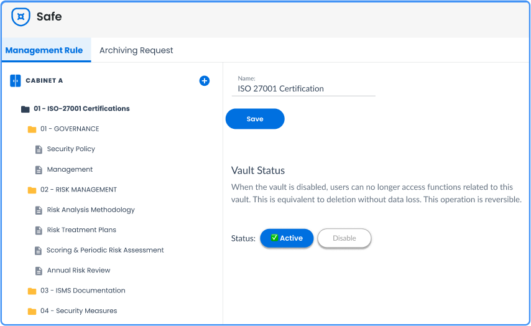Click the Safe application title
The image size is (531, 326).
49,17
